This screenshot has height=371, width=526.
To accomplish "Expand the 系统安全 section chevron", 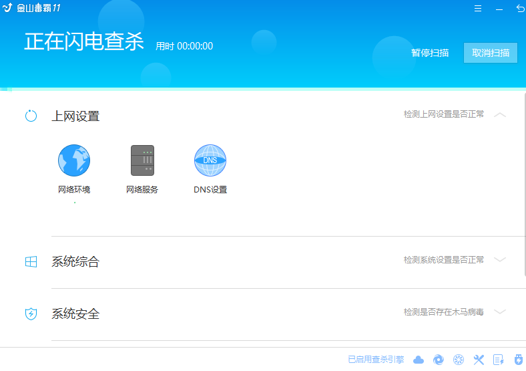I will [x=500, y=312].
